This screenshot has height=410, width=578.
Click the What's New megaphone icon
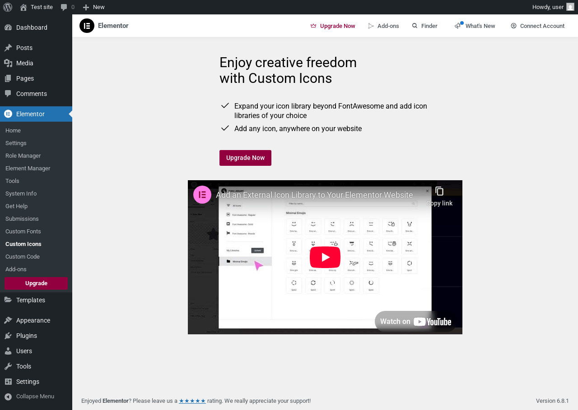point(458,26)
